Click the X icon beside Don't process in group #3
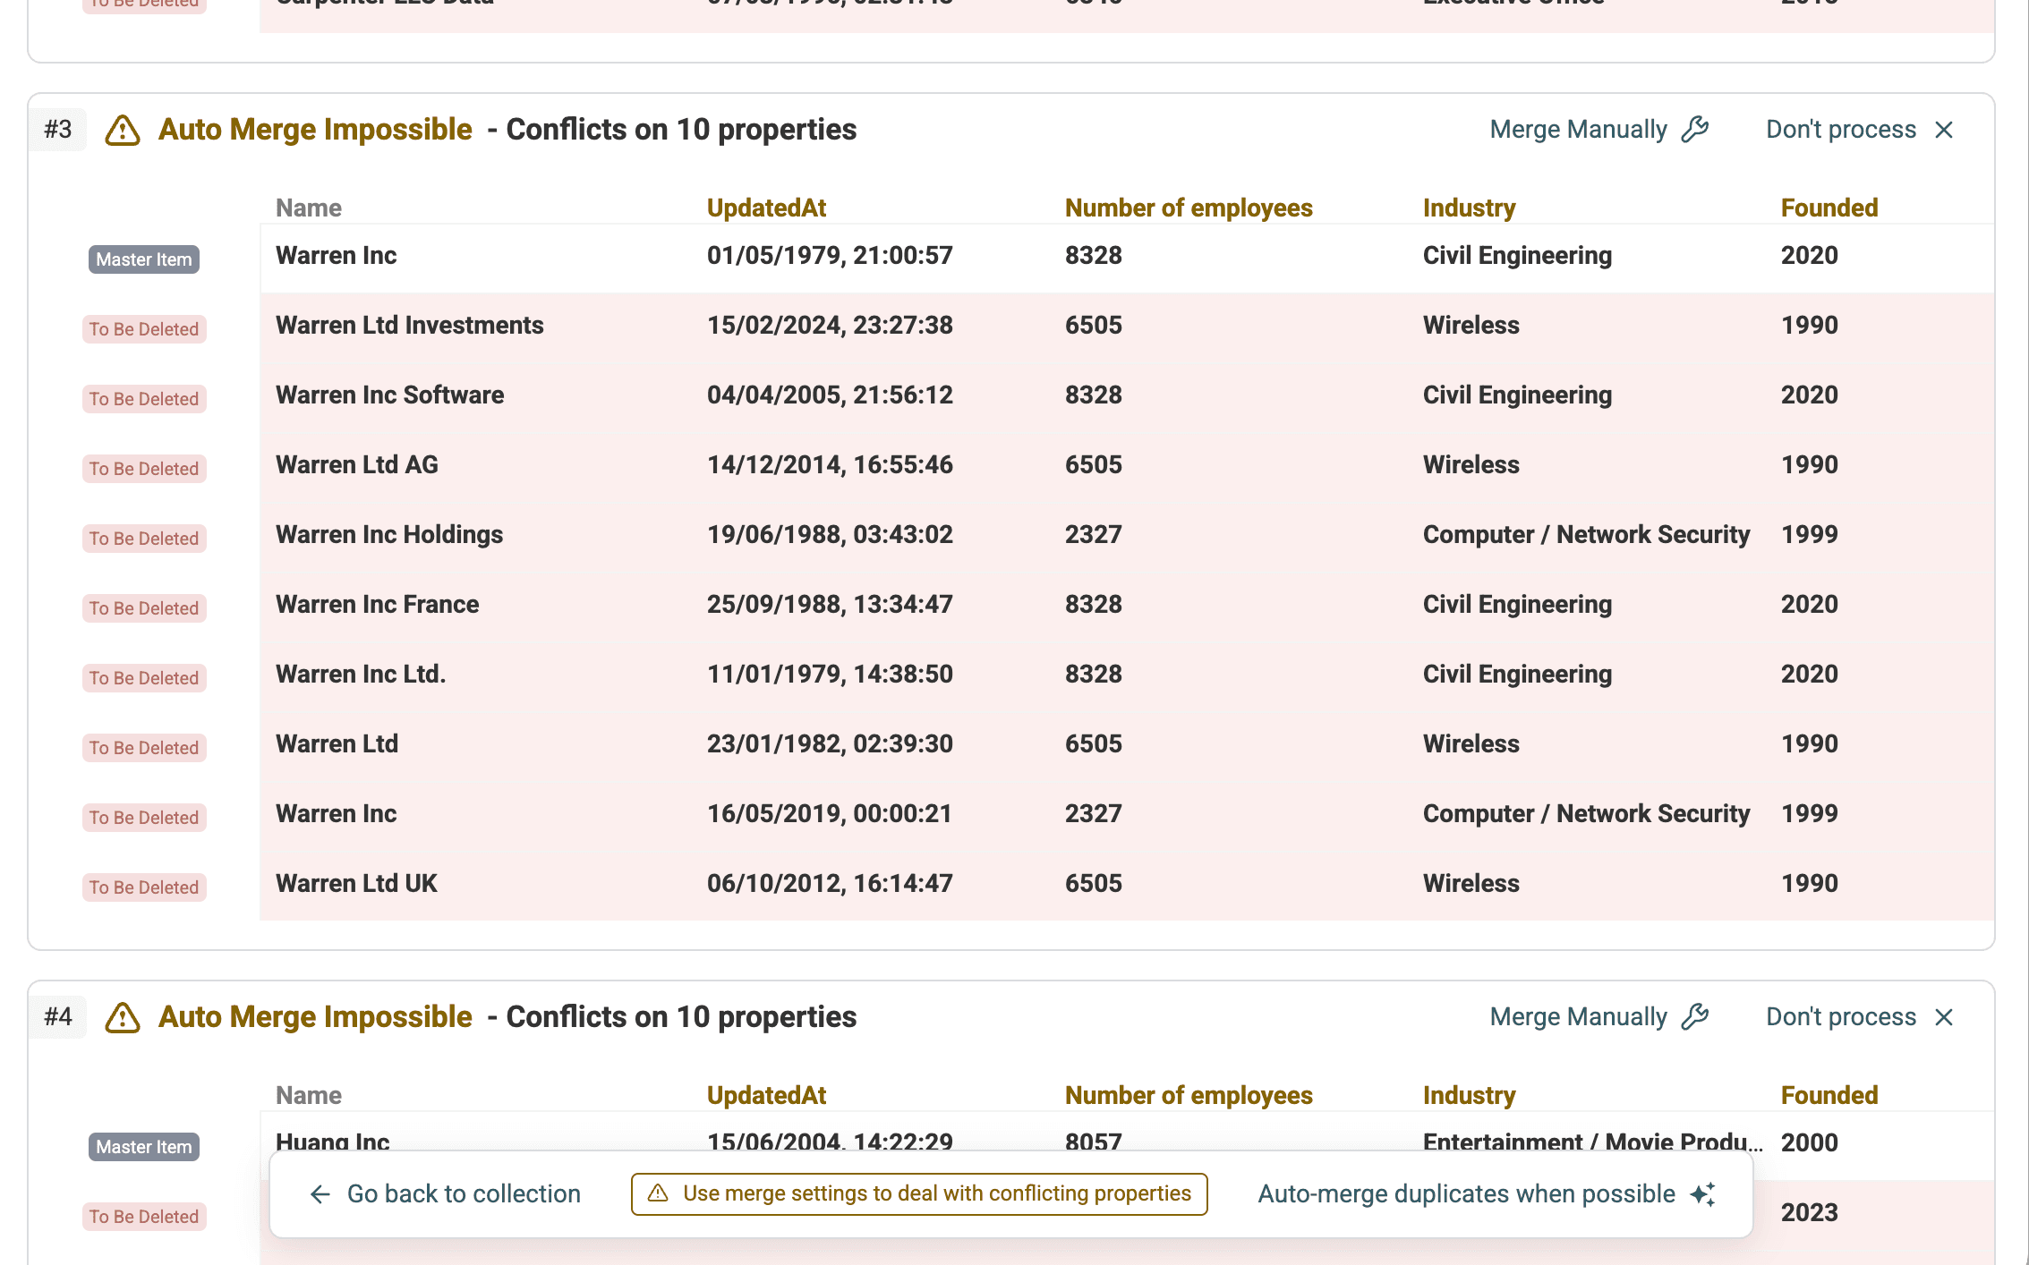The width and height of the screenshot is (2029, 1265). (1944, 130)
